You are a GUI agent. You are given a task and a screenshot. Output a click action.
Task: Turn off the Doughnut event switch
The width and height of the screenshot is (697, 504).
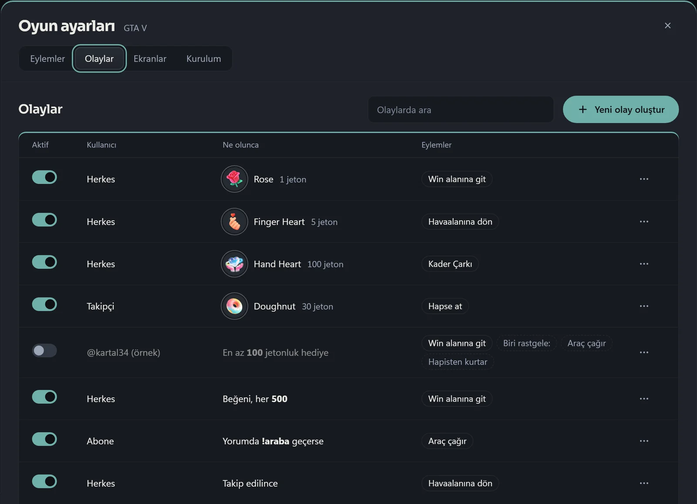[44, 304]
